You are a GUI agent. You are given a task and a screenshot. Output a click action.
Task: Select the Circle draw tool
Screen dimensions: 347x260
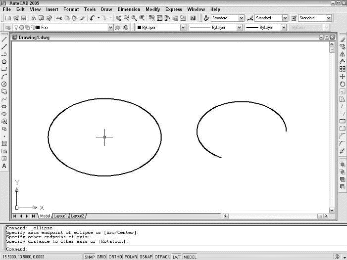click(4, 84)
